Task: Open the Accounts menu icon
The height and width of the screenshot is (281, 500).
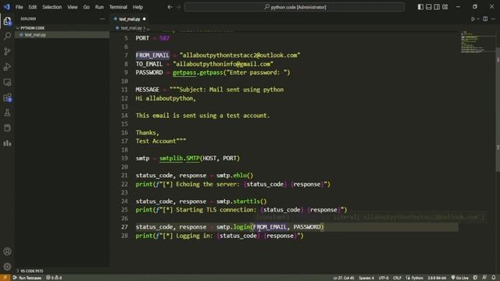Action: point(7,251)
